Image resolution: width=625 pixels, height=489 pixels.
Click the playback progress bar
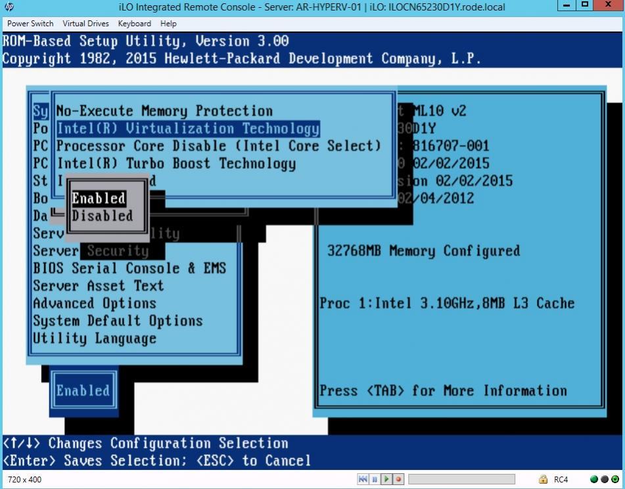461,479
